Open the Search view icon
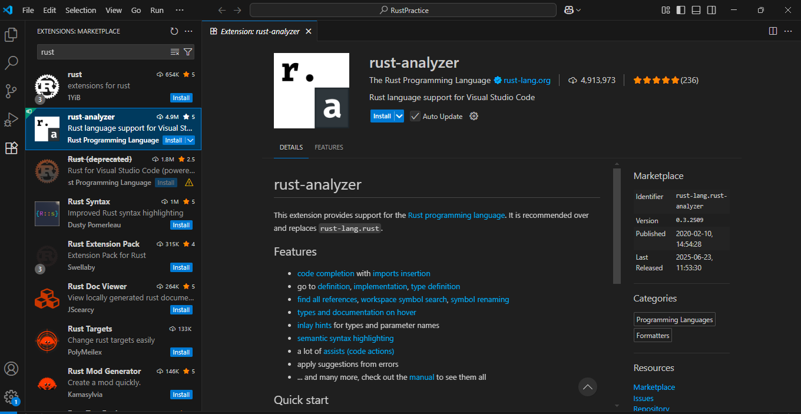 coord(11,62)
